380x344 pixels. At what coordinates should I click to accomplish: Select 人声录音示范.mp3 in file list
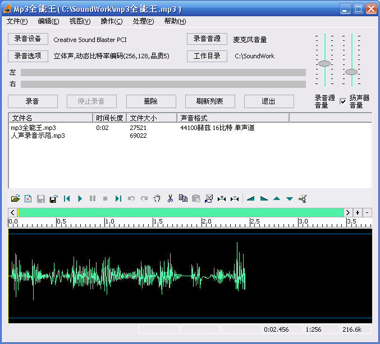click(x=38, y=136)
